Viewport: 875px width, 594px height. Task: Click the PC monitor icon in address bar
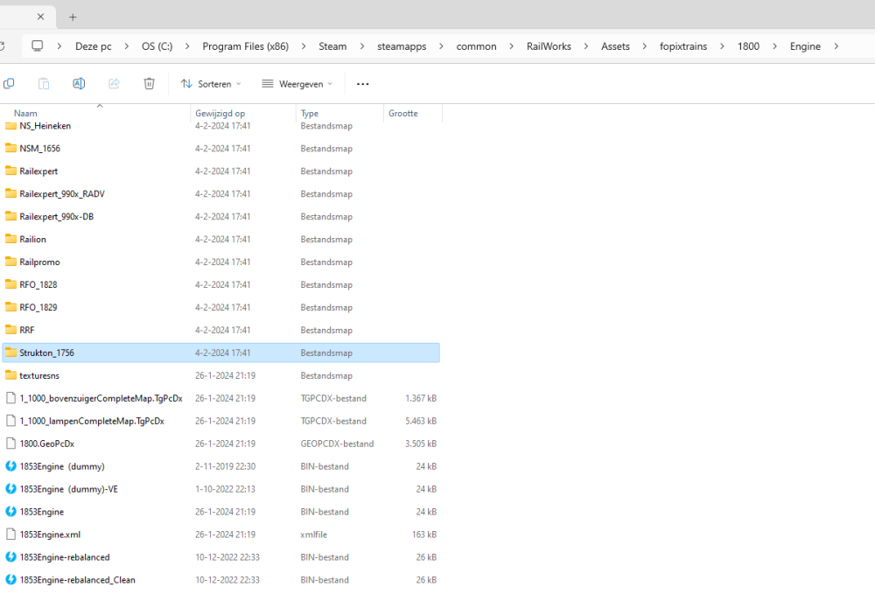click(38, 46)
